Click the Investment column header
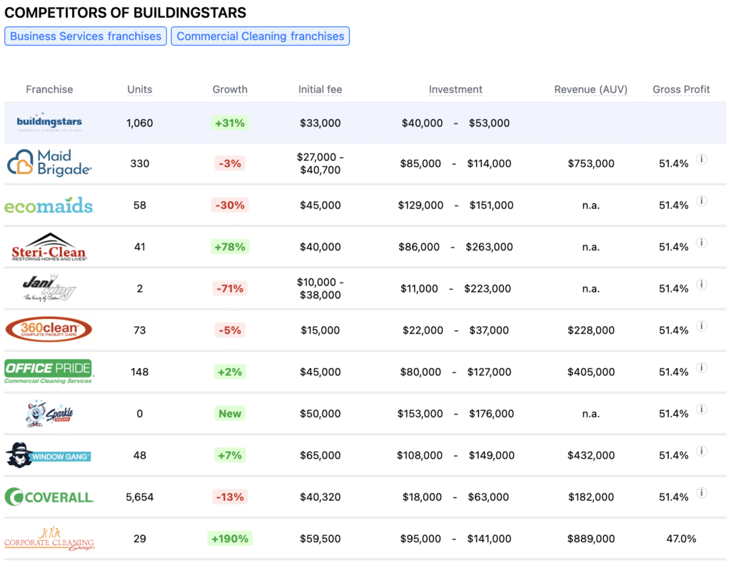 point(455,89)
